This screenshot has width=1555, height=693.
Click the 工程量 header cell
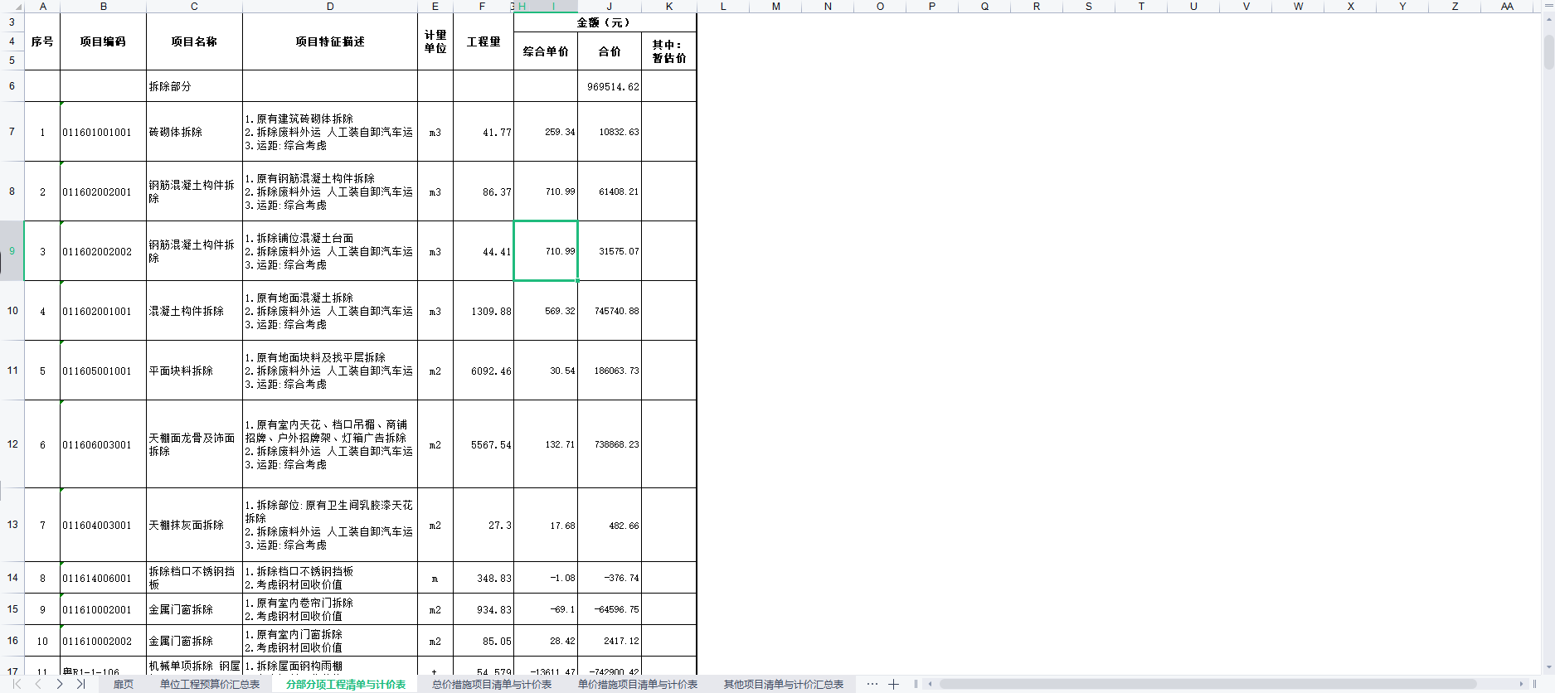(x=484, y=41)
